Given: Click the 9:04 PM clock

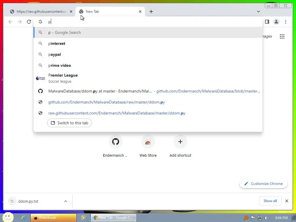Looking at the screenshot, I should [281, 218].
